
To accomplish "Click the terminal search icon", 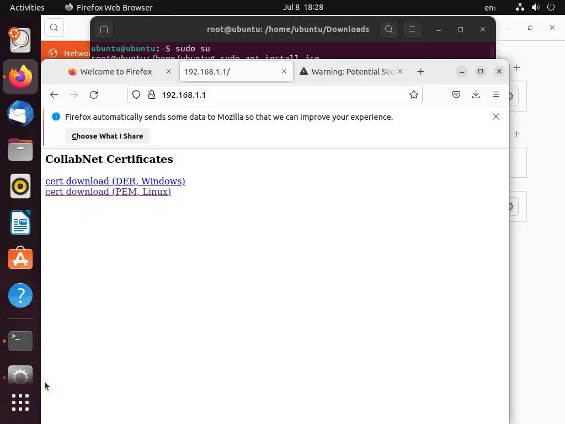I will tap(389, 29).
